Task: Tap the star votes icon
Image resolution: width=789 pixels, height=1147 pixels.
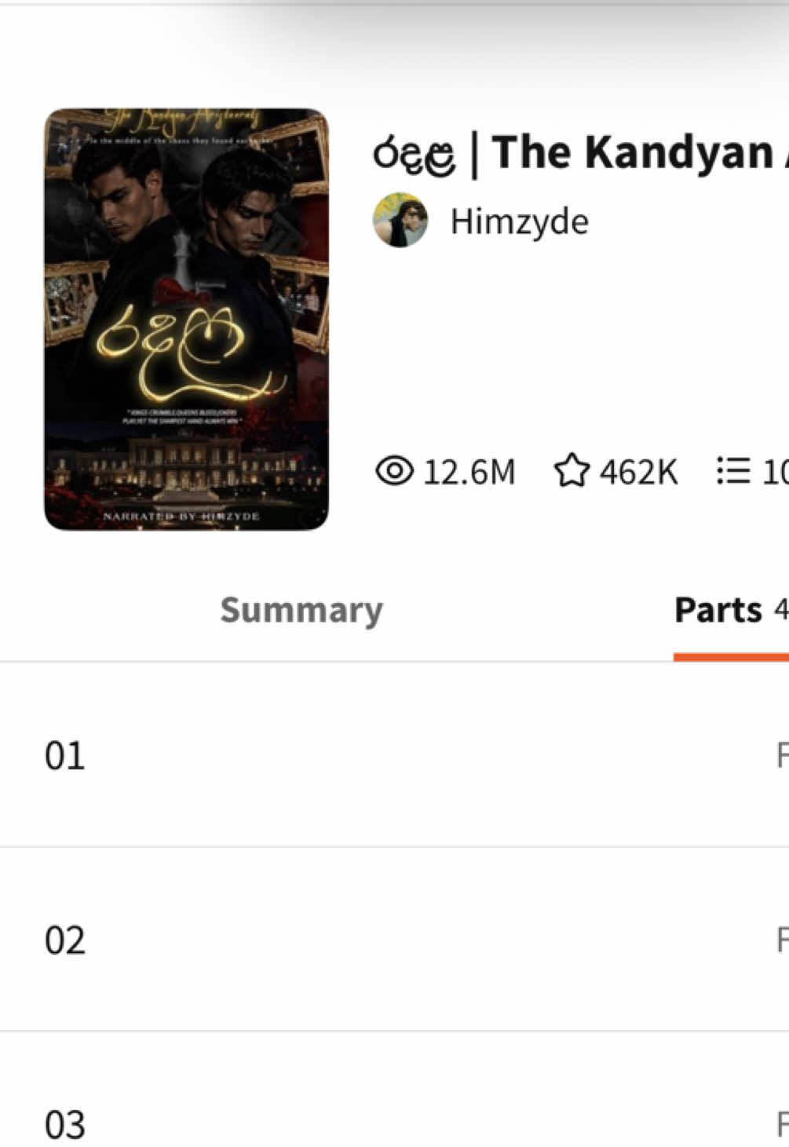Action: (x=572, y=471)
